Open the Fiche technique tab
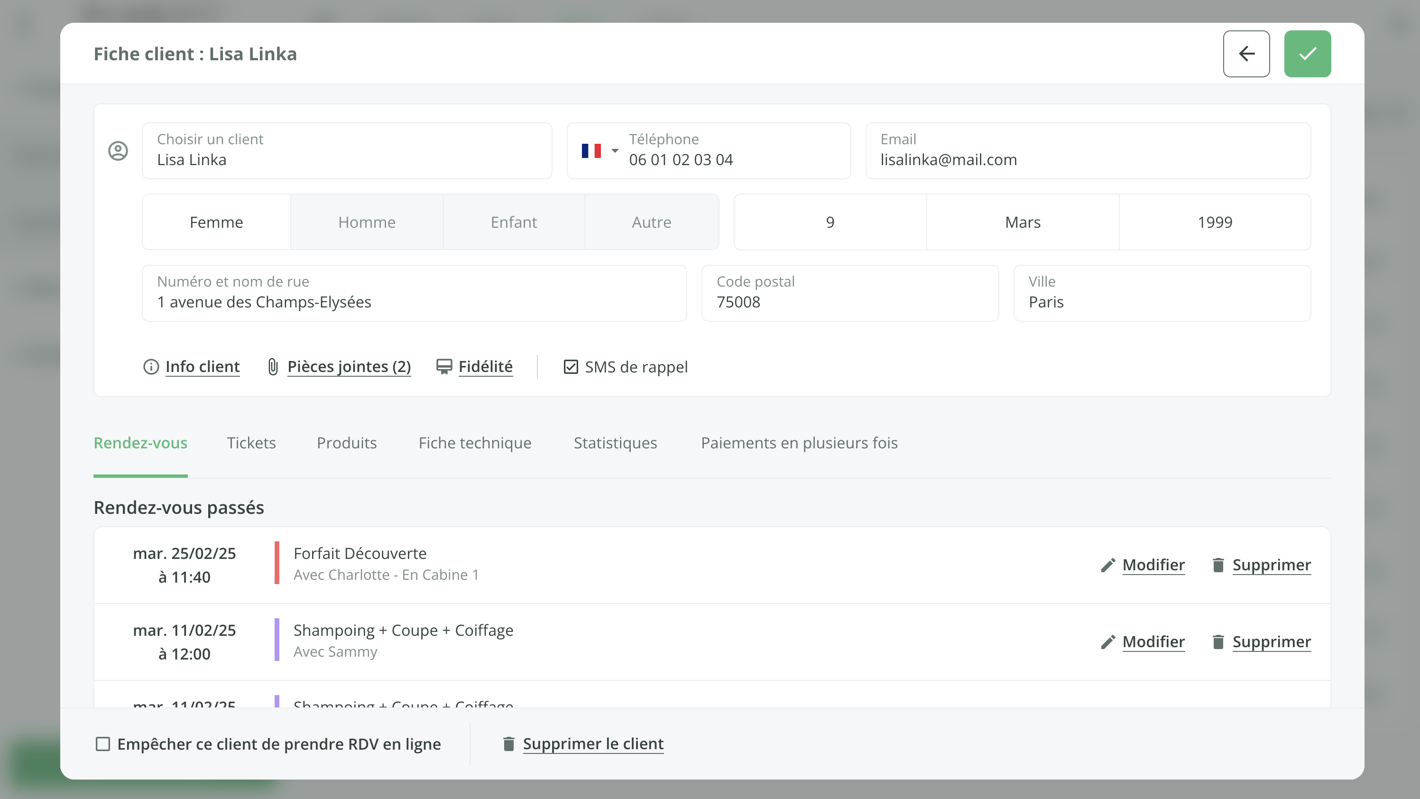 (475, 443)
